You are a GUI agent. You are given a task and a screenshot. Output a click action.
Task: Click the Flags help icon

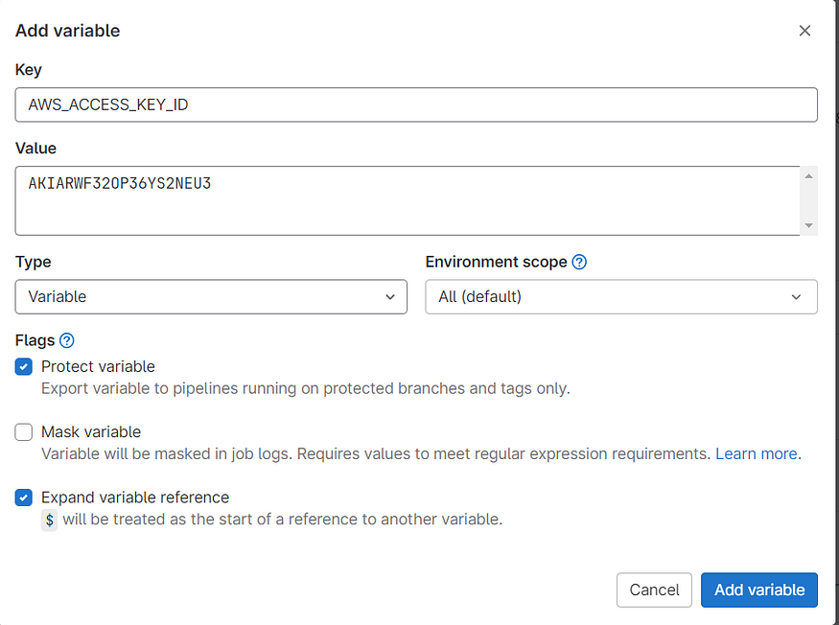66,340
